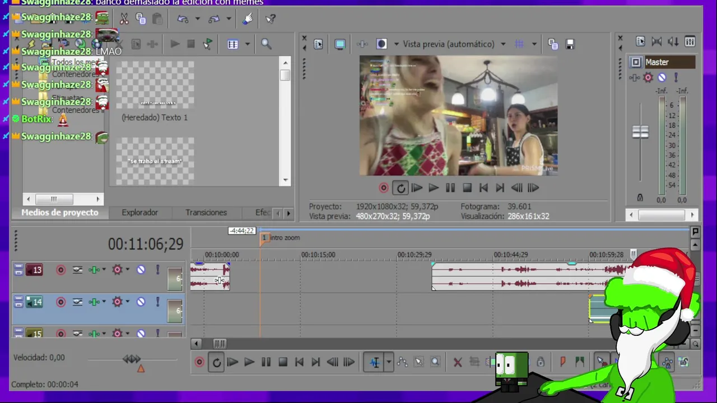The width and height of the screenshot is (717, 403).
Task: Toggle loop playback in timeline transport
Action: 217,362
